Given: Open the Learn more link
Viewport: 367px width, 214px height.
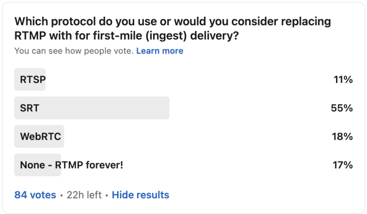Looking at the screenshot, I should point(159,51).
